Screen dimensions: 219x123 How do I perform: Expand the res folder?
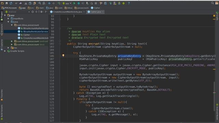pos(8,48)
